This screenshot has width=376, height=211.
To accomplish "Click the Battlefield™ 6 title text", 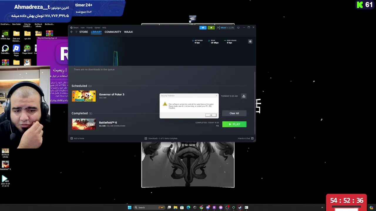I will click(x=108, y=122).
